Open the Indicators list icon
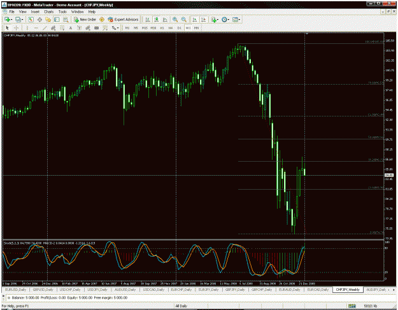398x310 pixels. (214, 20)
